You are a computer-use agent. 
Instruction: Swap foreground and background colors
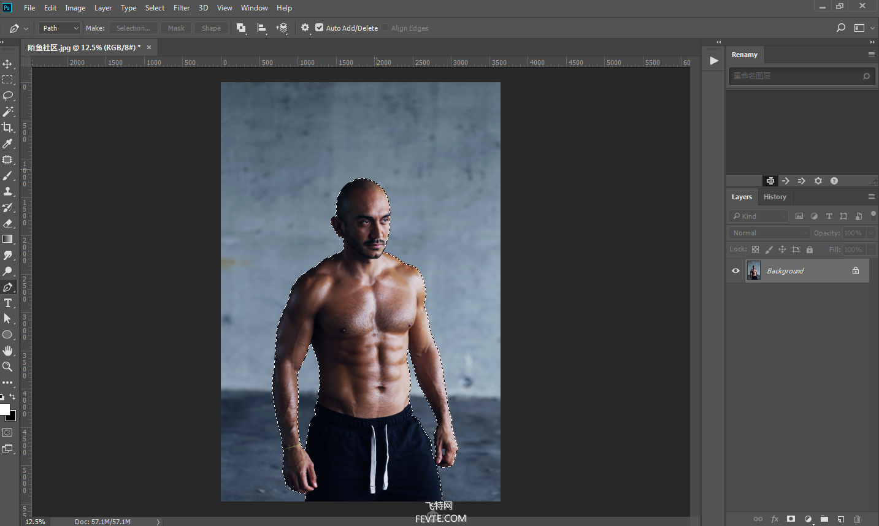(12, 397)
